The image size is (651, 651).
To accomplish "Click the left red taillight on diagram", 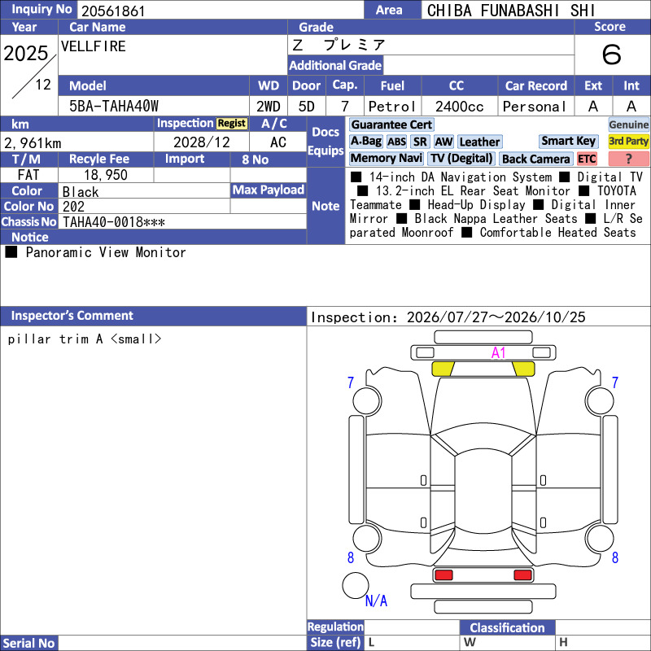I will click(x=443, y=575).
